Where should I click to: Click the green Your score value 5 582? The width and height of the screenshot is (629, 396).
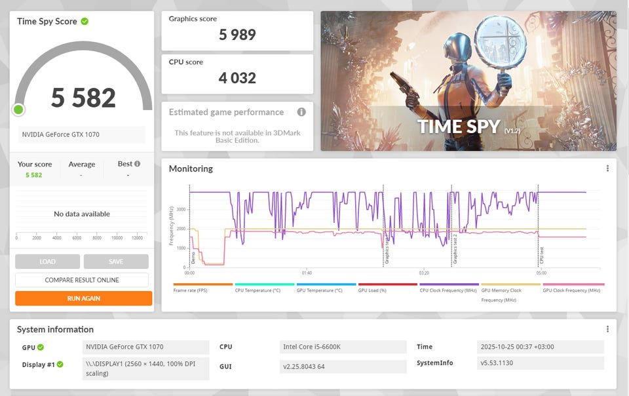coord(33,175)
